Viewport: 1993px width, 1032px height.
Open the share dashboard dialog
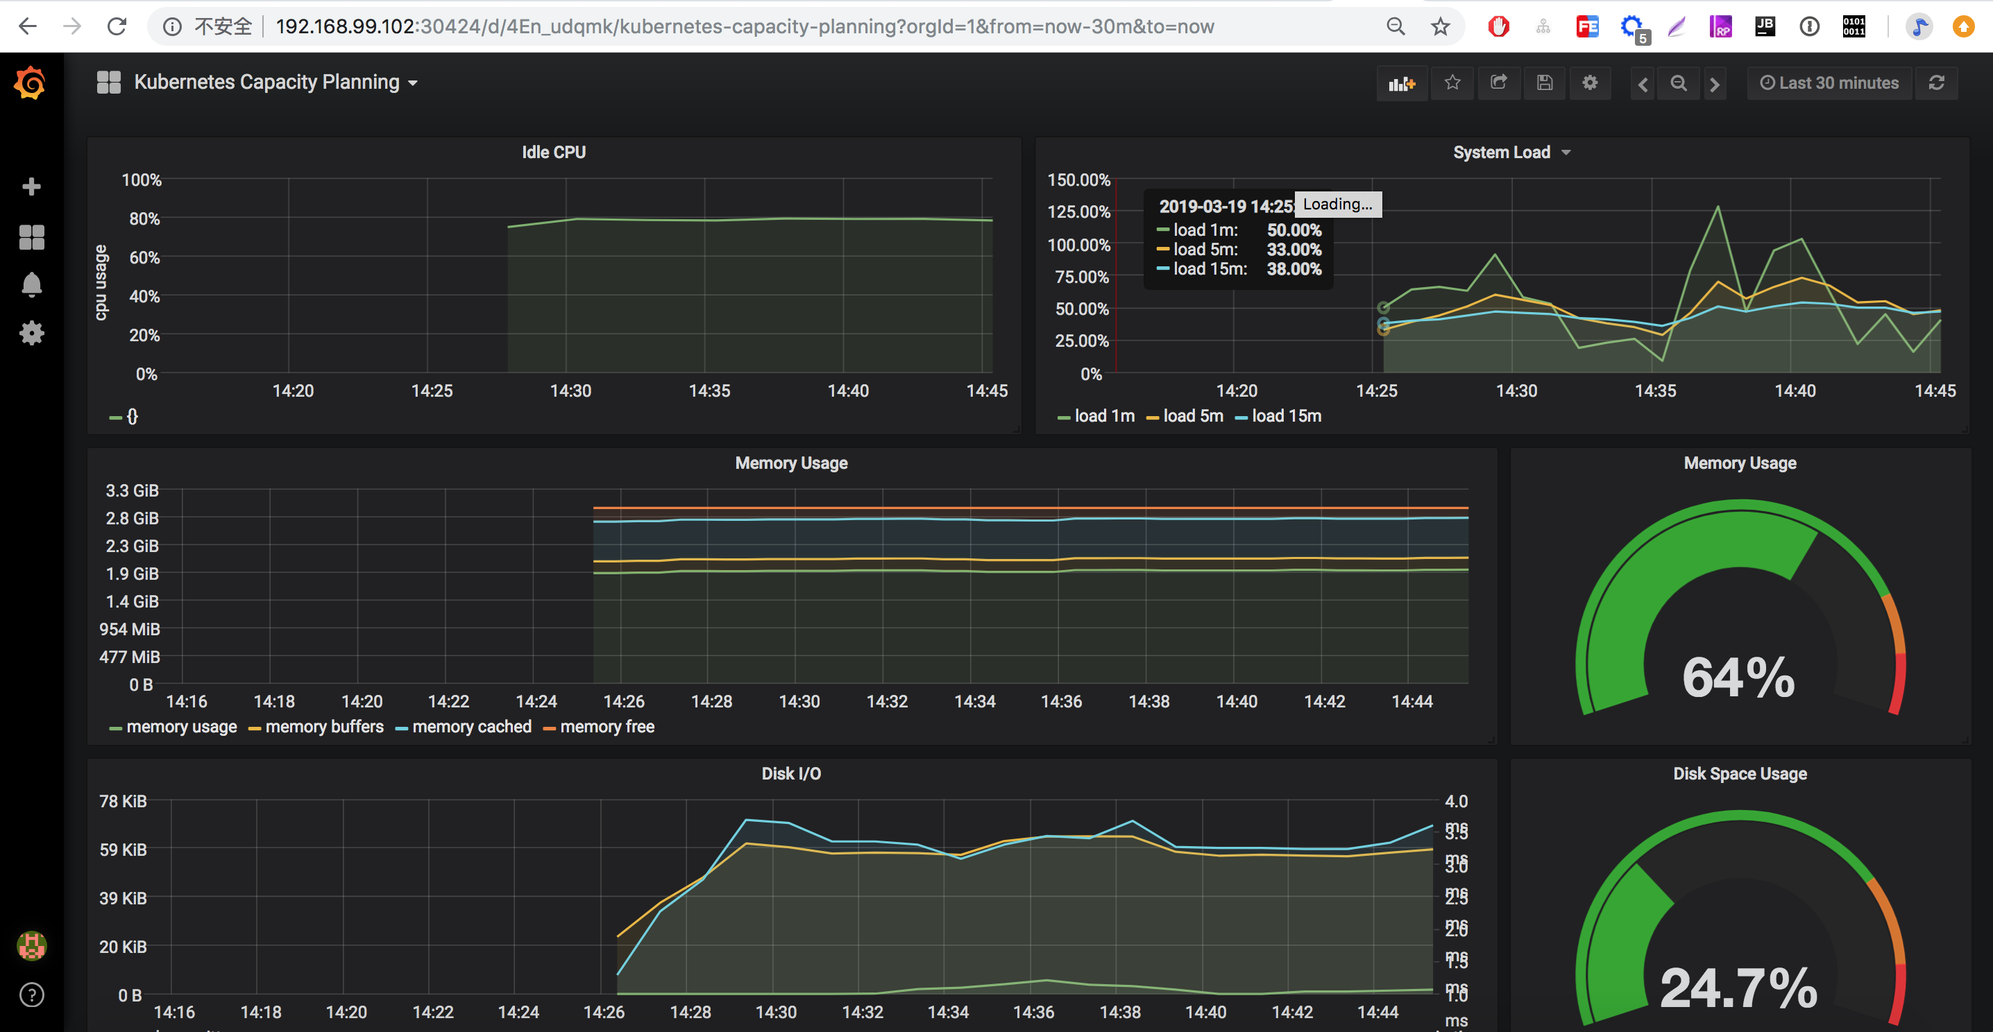tap(1499, 83)
